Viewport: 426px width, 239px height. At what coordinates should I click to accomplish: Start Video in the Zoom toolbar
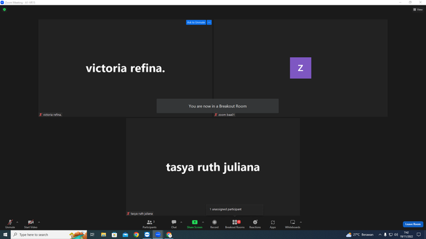click(31, 224)
